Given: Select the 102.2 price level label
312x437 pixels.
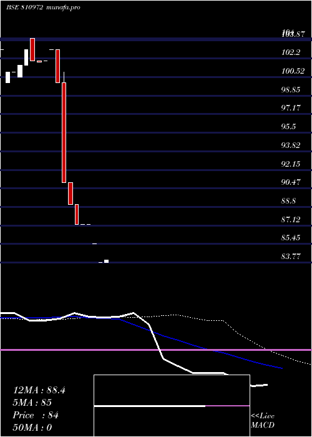Looking at the screenshot, I should tap(291, 52).
